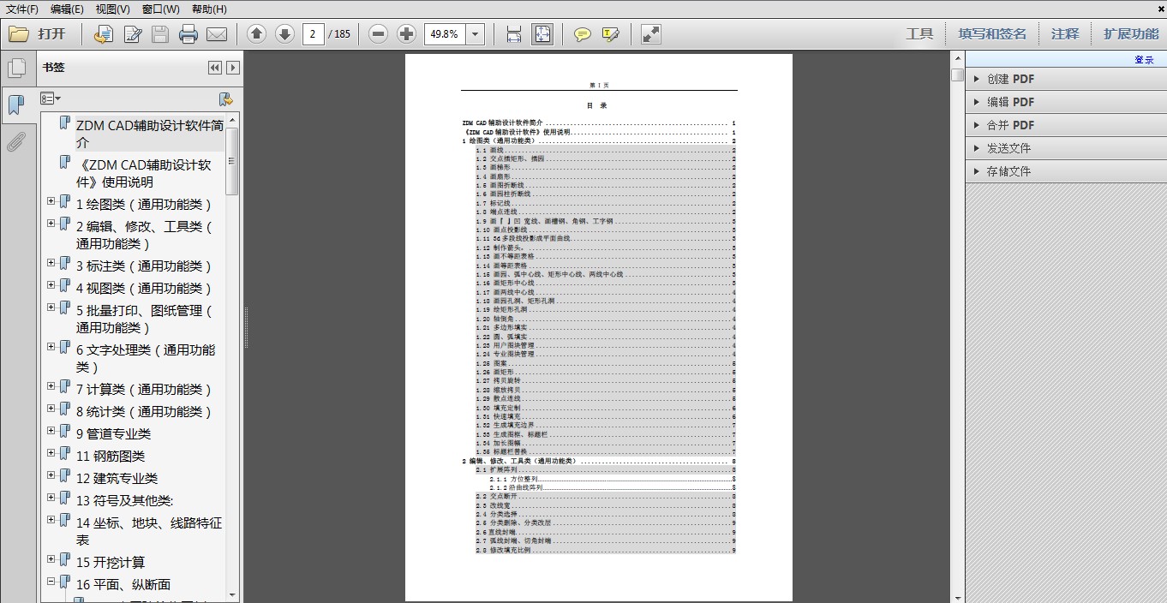The height and width of the screenshot is (603, 1167).
Task: Click the page number input field
Action: 313,34
